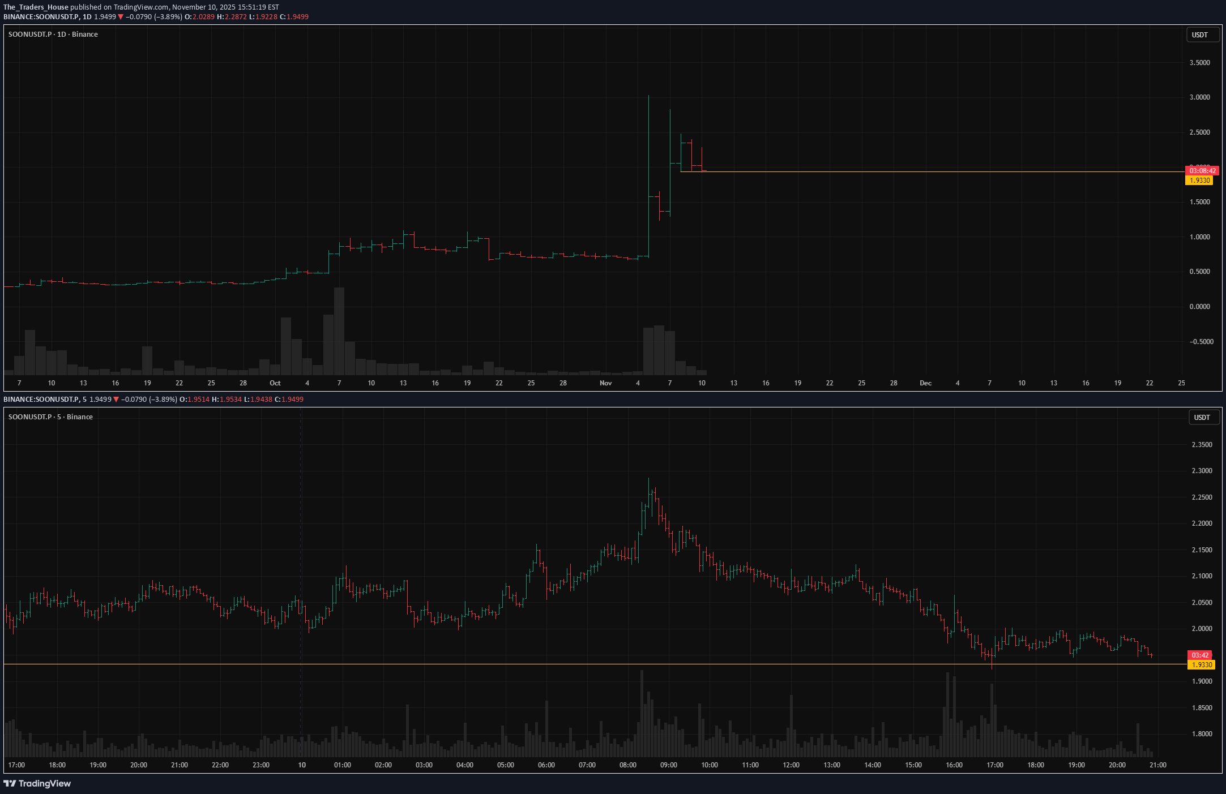1226x794 pixels.
Task: Click the Nov label on daily time axis
Action: pos(605,383)
